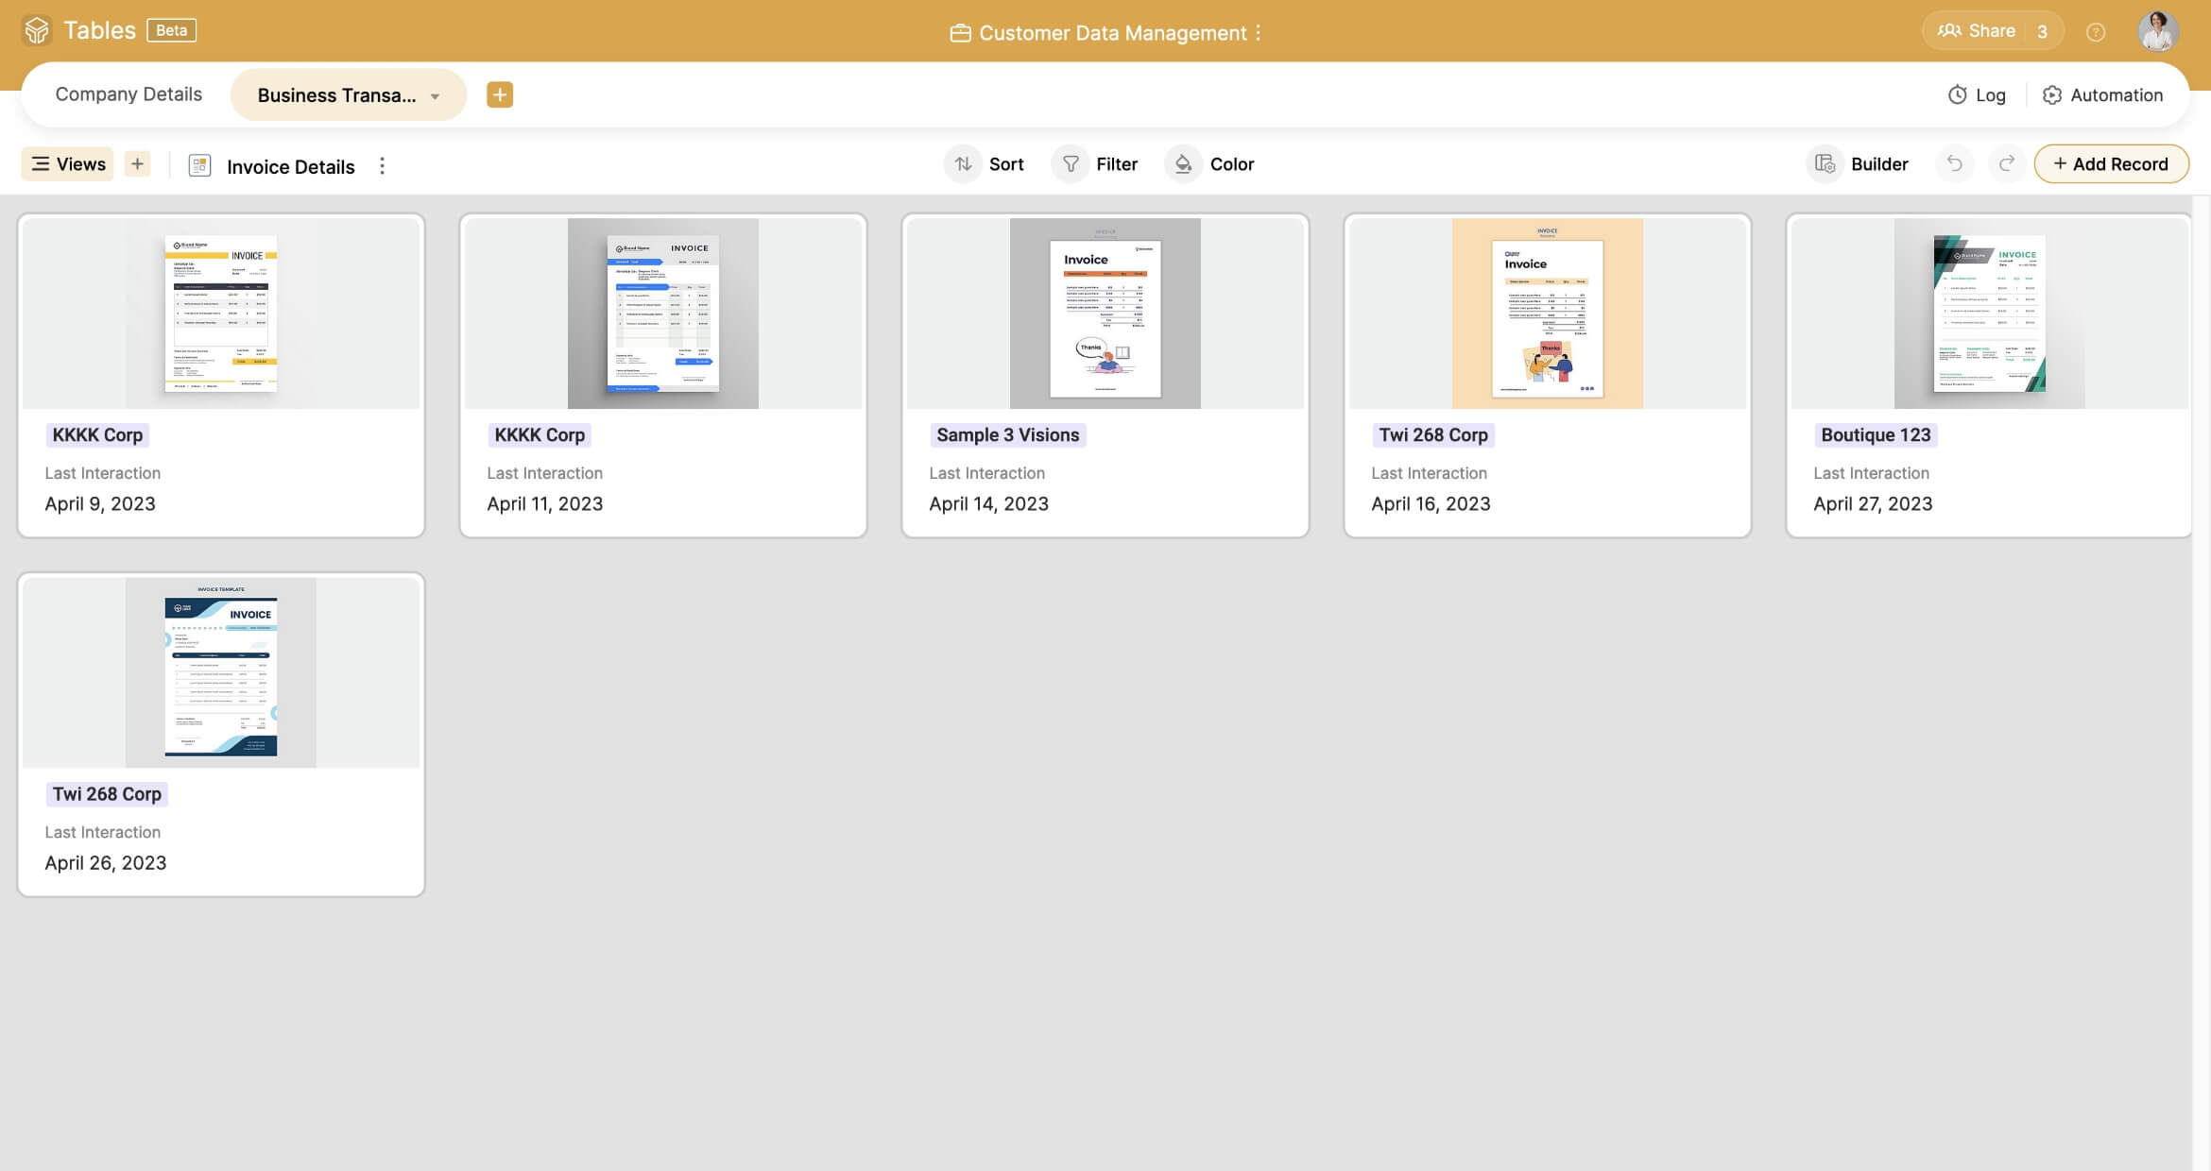
Task: Toggle the Views sidebar list
Action: tap(68, 164)
